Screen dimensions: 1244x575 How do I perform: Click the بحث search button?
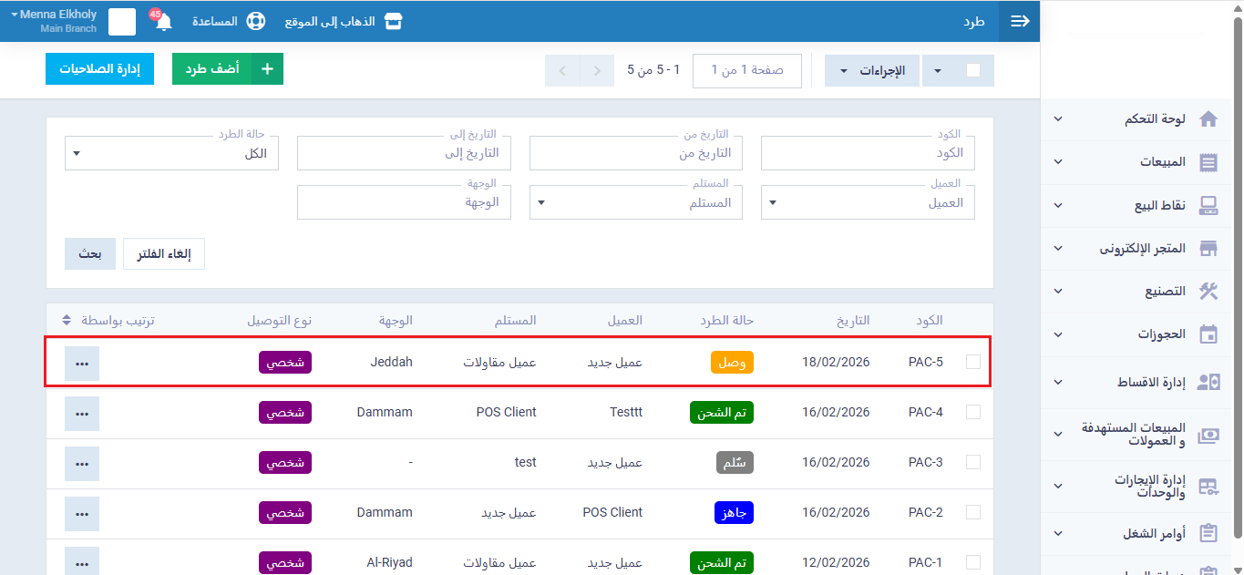pyautogui.click(x=89, y=254)
